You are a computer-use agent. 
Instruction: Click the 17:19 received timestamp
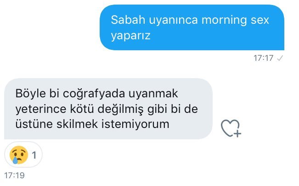click(x=15, y=175)
